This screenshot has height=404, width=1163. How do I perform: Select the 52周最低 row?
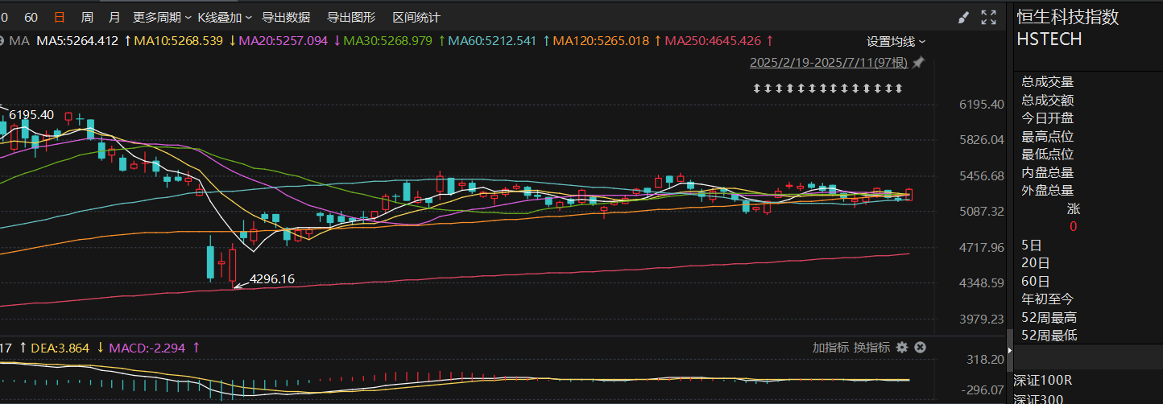click(1049, 335)
